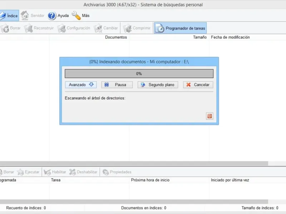Click the task list horizontal scrollbar

[x=134, y=202]
